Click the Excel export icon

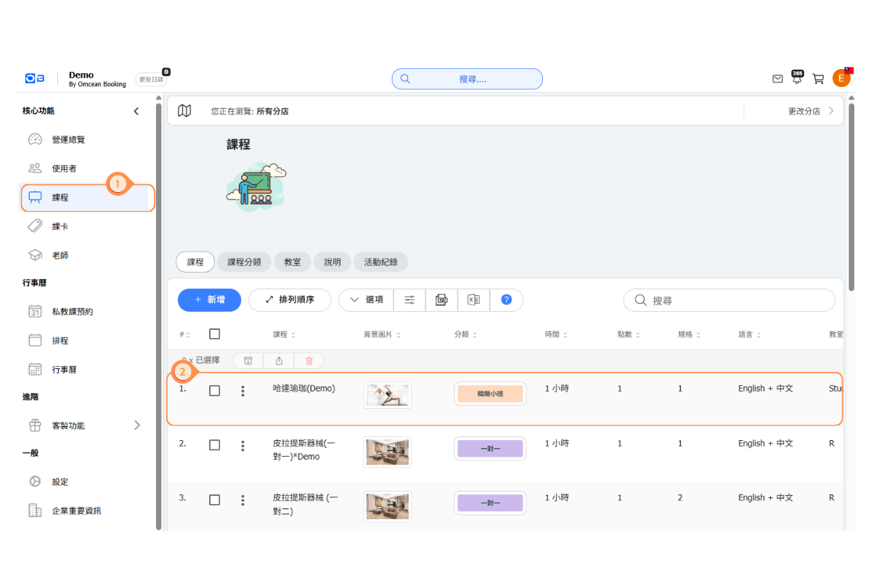click(x=473, y=299)
